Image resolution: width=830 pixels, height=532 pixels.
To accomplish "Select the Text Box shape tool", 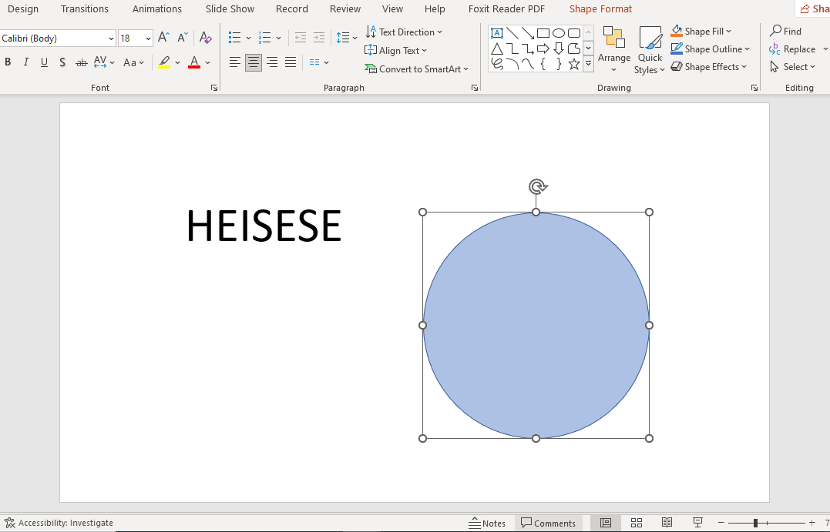I will point(496,32).
